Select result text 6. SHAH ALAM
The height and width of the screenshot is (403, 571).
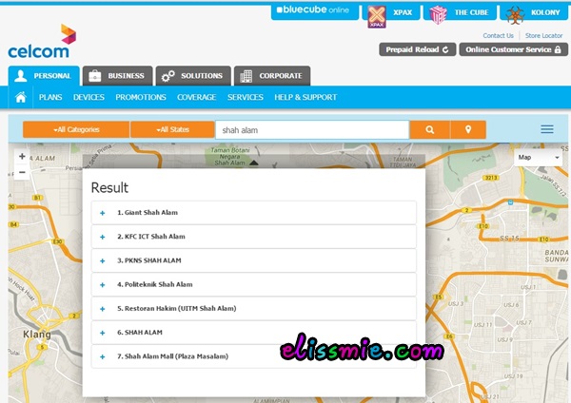pyautogui.click(x=140, y=333)
